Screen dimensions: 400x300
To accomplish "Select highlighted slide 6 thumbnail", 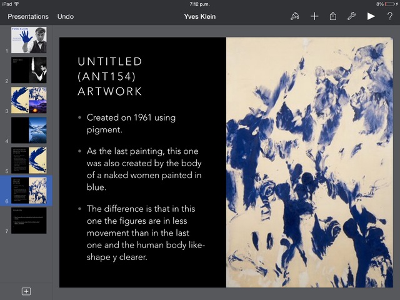I will [29, 190].
